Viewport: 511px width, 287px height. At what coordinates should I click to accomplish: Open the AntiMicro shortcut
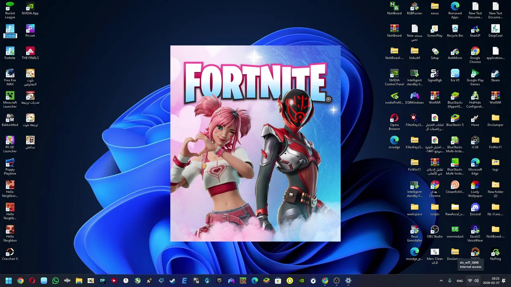click(x=455, y=53)
